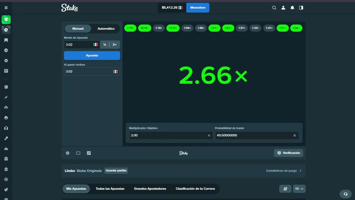Open the user profile icon
The width and height of the screenshot is (355, 200).
(x=283, y=8)
